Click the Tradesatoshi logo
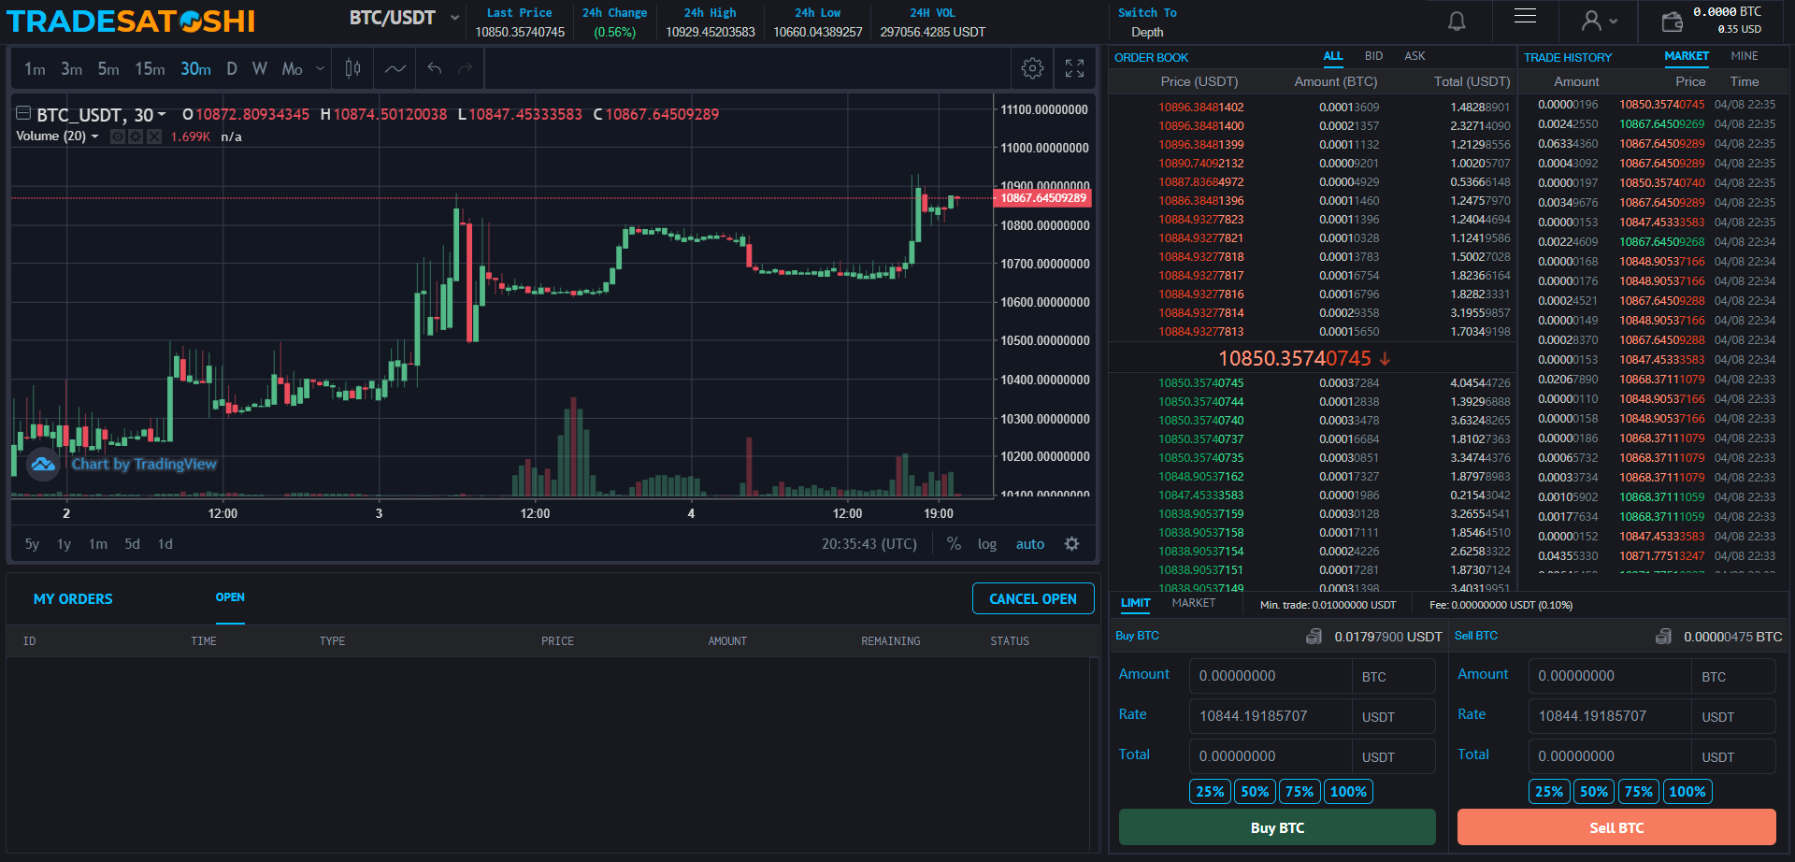This screenshot has width=1795, height=862. pos(130,21)
